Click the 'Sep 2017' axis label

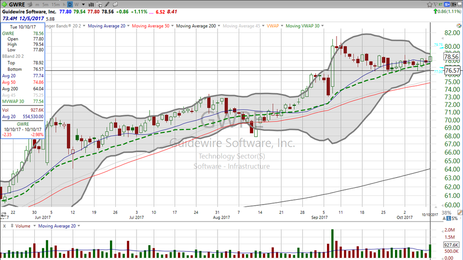point(319,217)
